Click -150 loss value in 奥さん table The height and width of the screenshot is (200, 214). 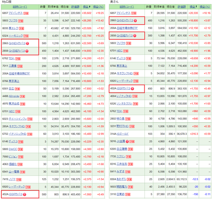coord(195,194)
